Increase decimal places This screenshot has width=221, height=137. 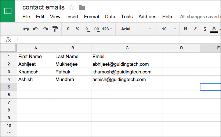[x=97, y=30]
